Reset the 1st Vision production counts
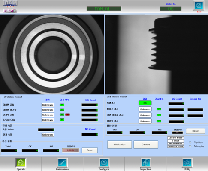208x171 pixels. [x=90, y=150]
